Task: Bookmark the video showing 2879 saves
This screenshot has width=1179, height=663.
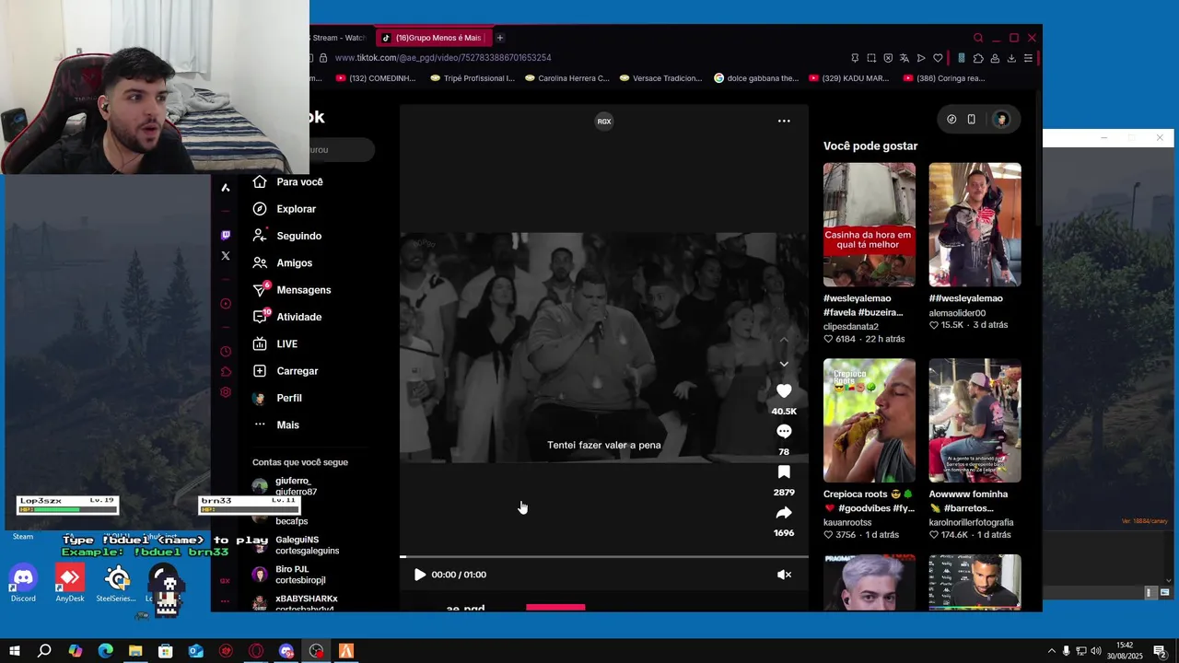Action: pos(784,472)
